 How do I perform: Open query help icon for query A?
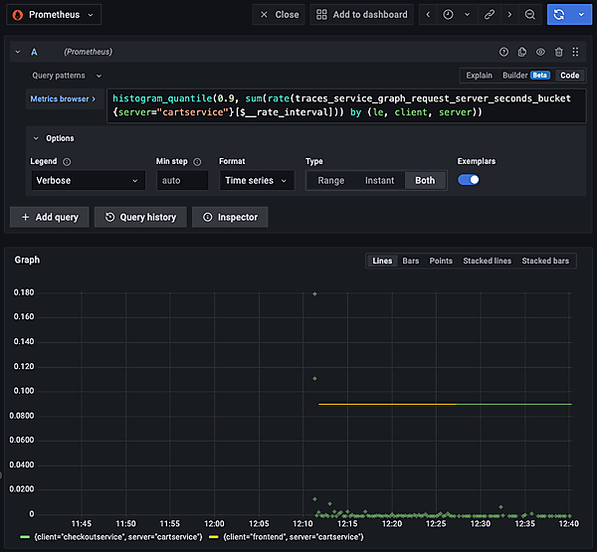click(x=503, y=52)
